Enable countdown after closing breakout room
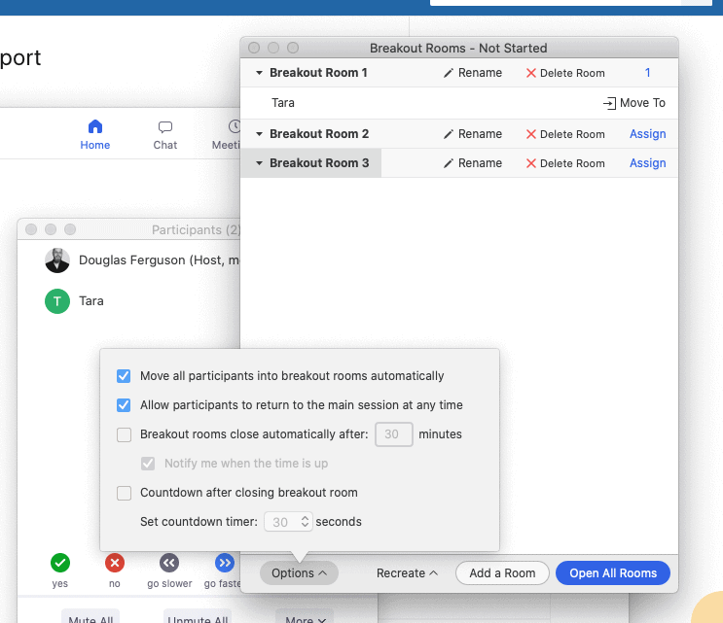Viewport: 723px width, 623px height. [124, 493]
